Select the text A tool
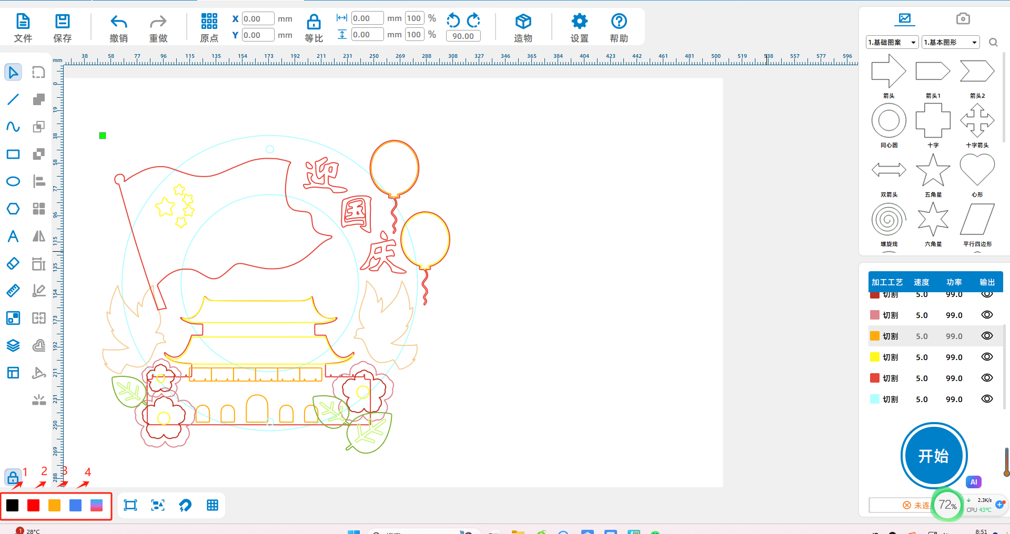Image resolution: width=1010 pixels, height=534 pixels. pos(13,236)
